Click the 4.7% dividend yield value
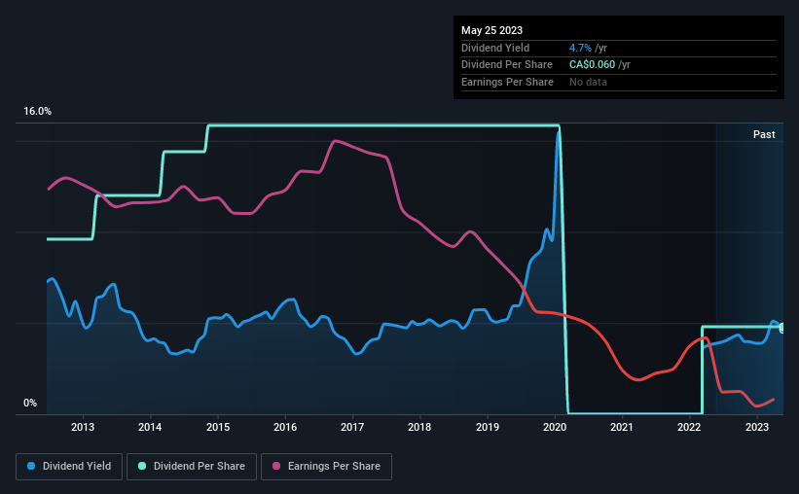The width and height of the screenshot is (799, 494). (580, 48)
